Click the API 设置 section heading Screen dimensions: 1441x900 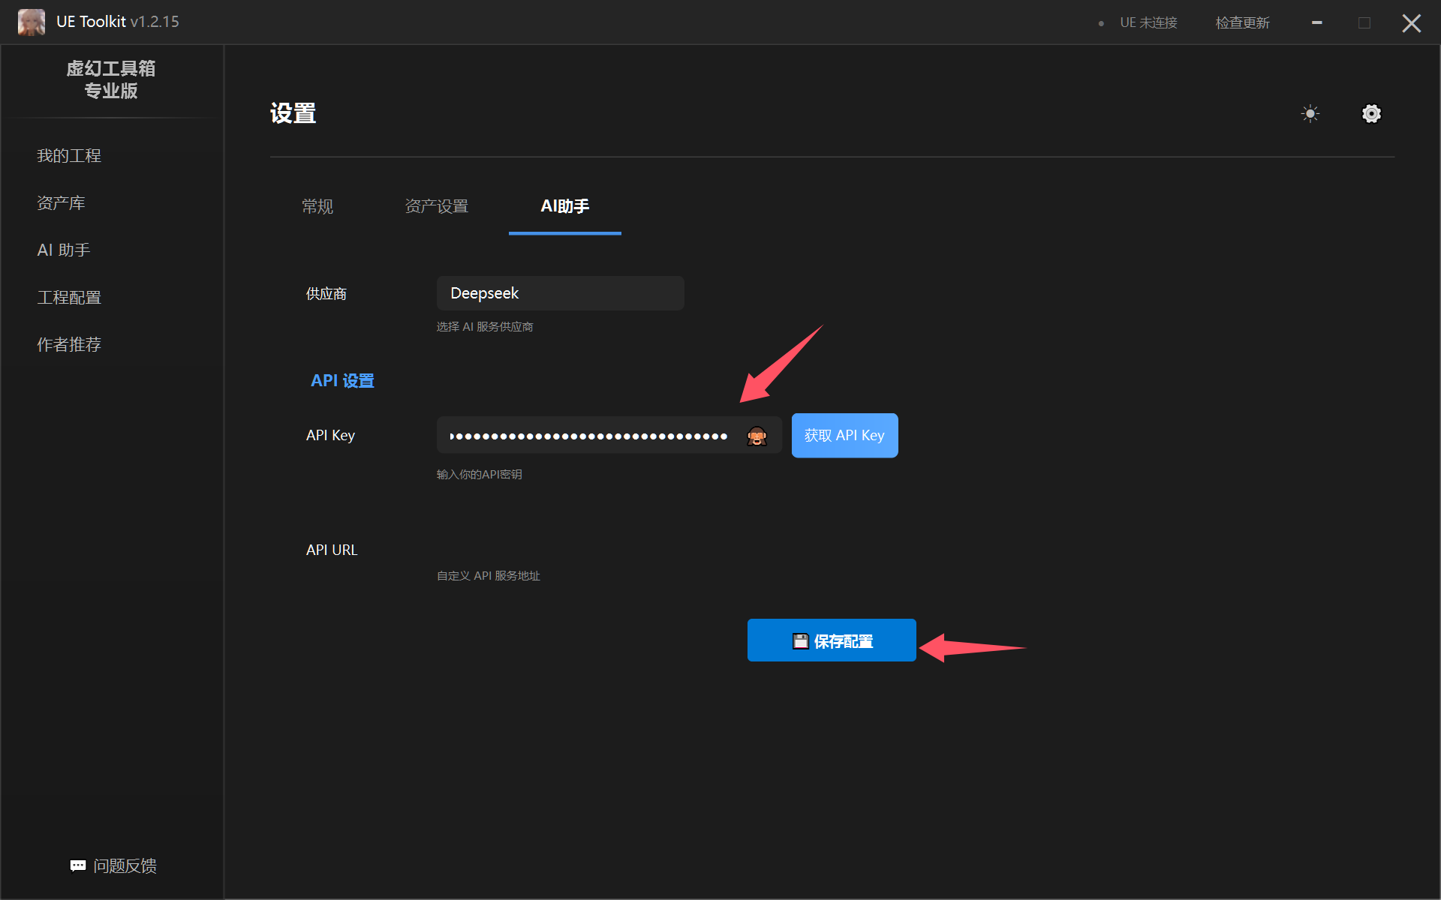(x=342, y=381)
